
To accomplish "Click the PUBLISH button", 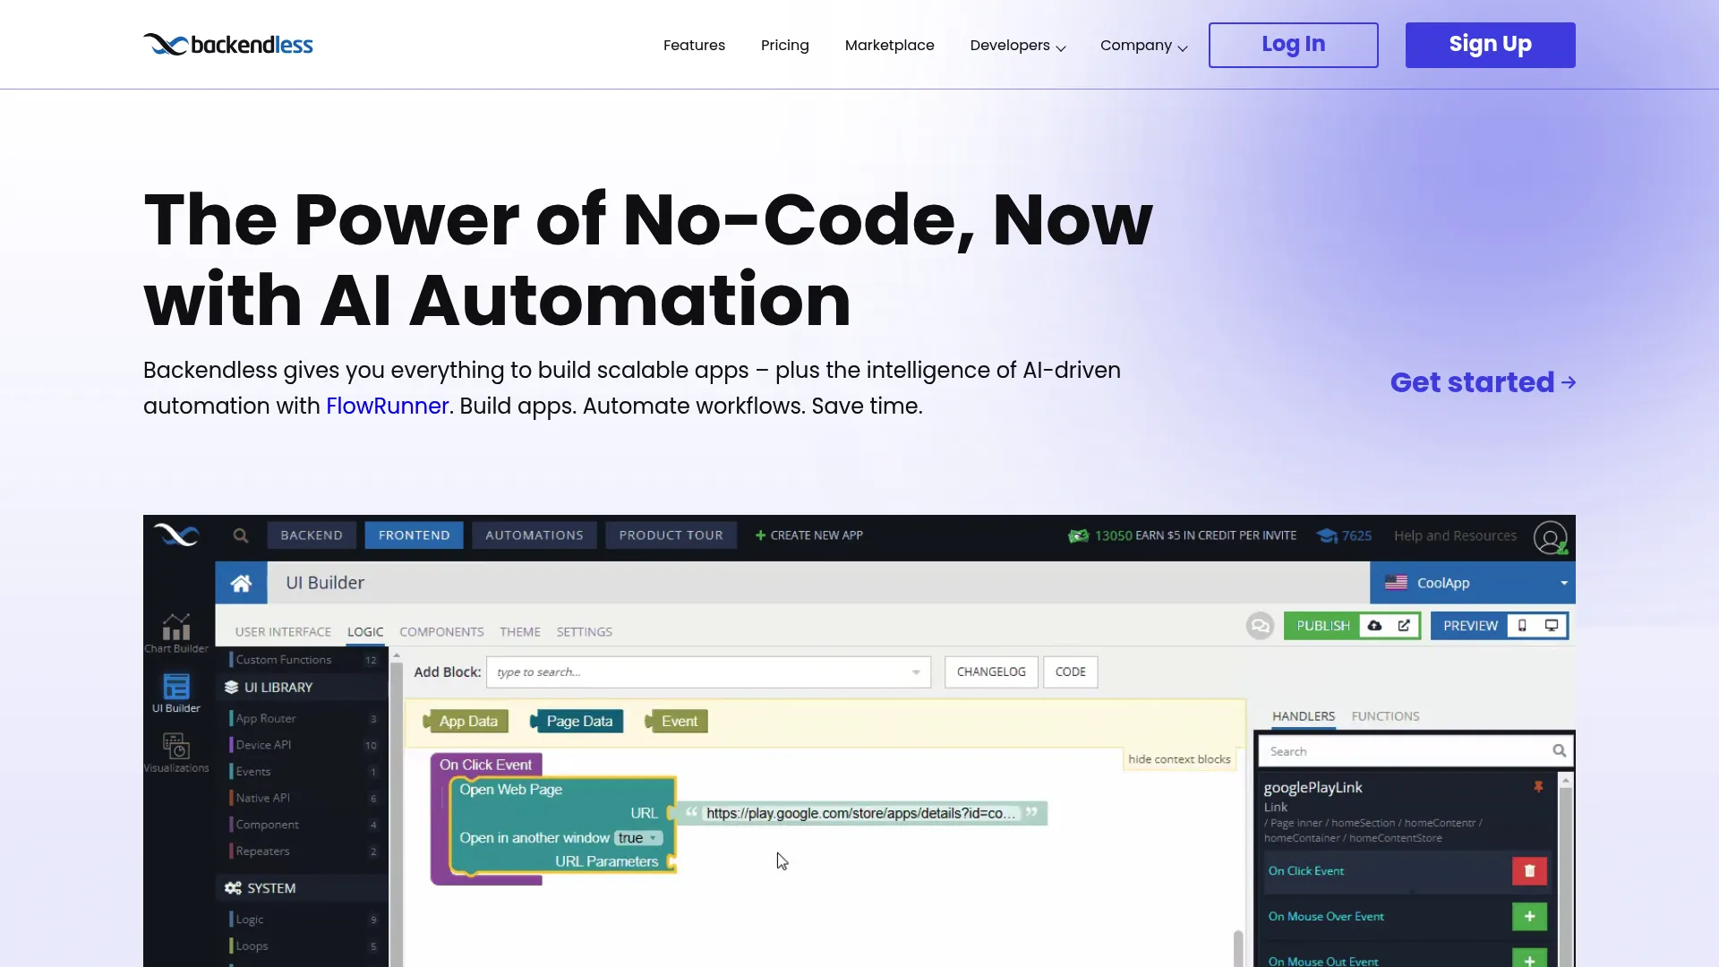I will [1322, 626].
